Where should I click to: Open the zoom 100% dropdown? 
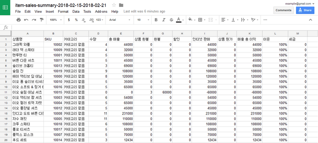pyautogui.click(x=55, y=20)
